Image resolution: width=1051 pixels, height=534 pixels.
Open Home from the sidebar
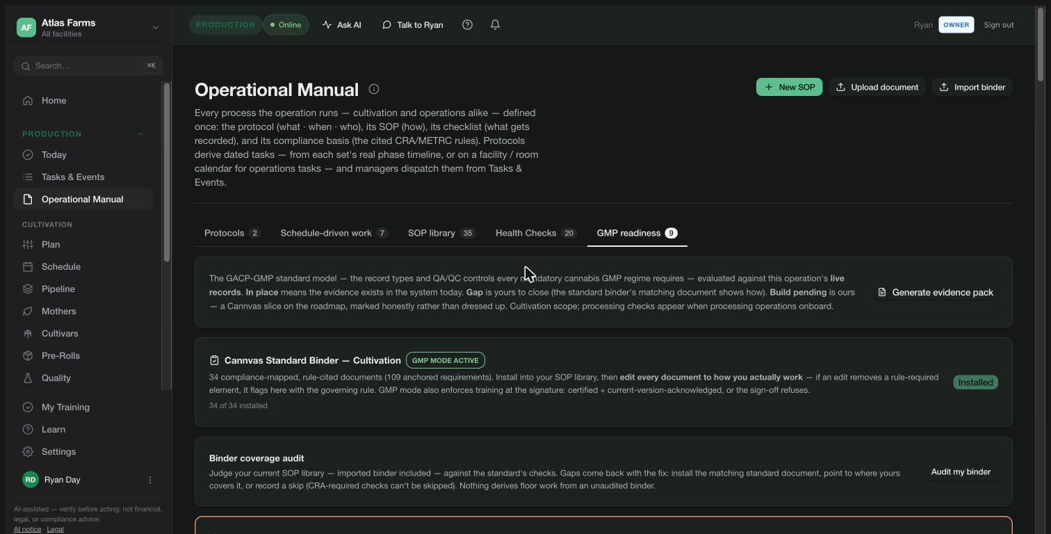(x=83, y=101)
